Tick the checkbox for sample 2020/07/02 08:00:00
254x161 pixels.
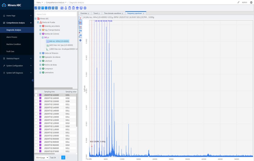(x=36, y=148)
